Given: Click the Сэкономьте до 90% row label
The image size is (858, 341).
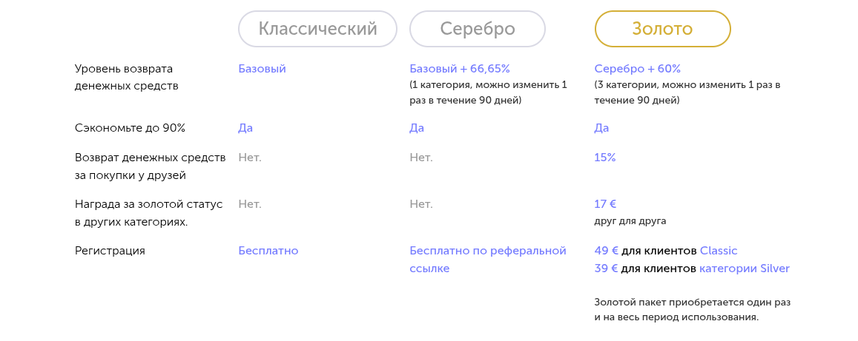Looking at the screenshot, I should [130, 128].
